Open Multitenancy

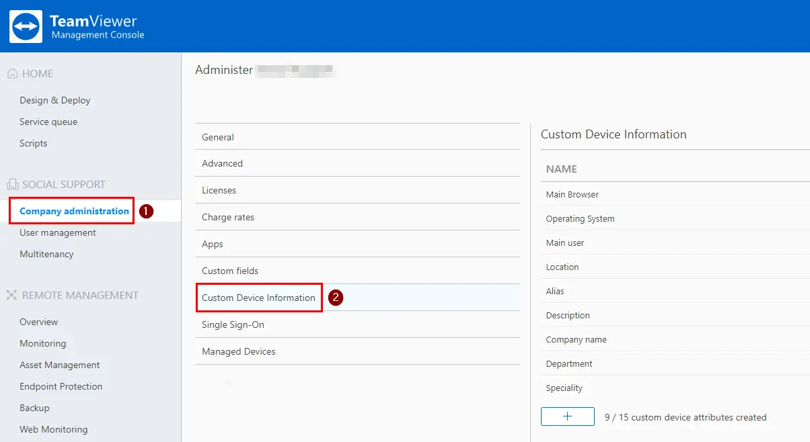tap(46, 254)
